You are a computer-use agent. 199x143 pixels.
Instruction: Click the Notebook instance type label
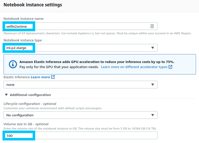pyautogui.click(x=23, y=40)
